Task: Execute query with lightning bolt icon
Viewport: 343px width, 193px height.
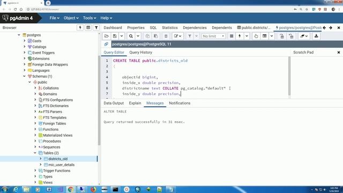Action: coord(240,36)
